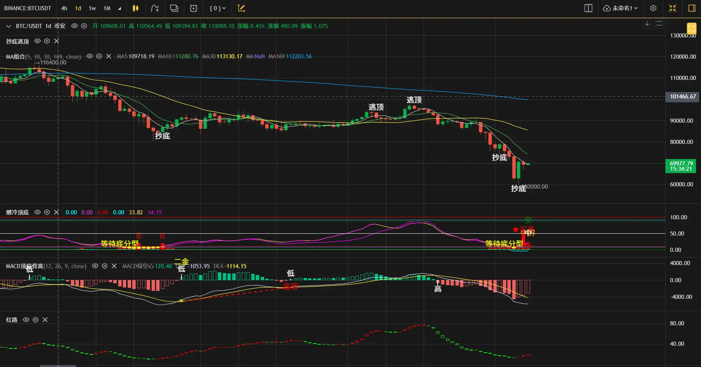Viewport: 701px width, 367px height.
Task: Open the candlestick chart style selector
Action: click(135, 8)
